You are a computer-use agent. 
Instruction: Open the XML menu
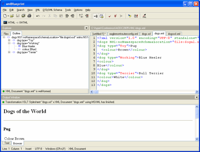(x=38, y=10)
